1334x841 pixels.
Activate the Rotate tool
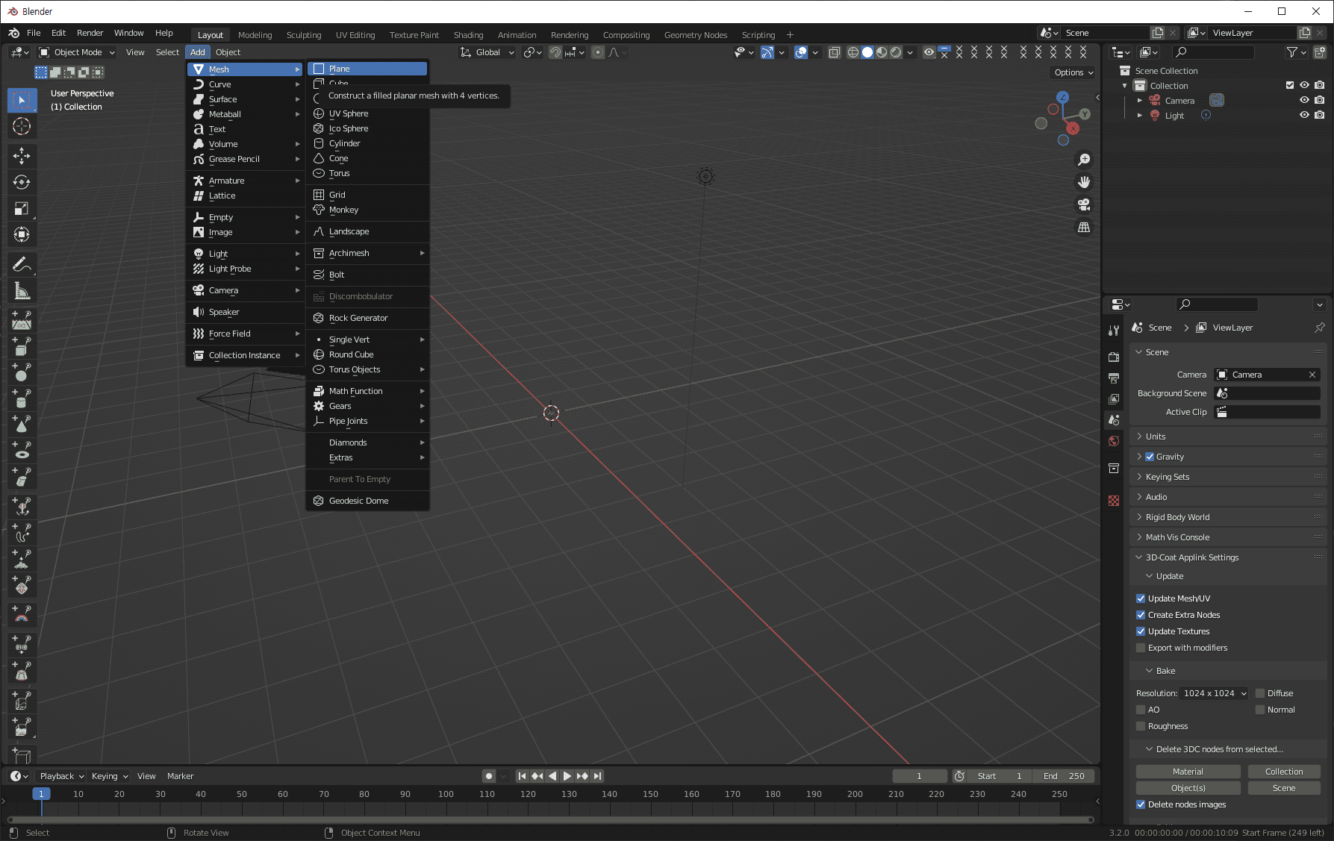point(22,182)
